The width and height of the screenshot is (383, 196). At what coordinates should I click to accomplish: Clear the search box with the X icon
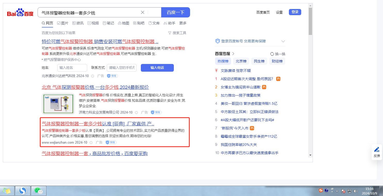[143, 12]
